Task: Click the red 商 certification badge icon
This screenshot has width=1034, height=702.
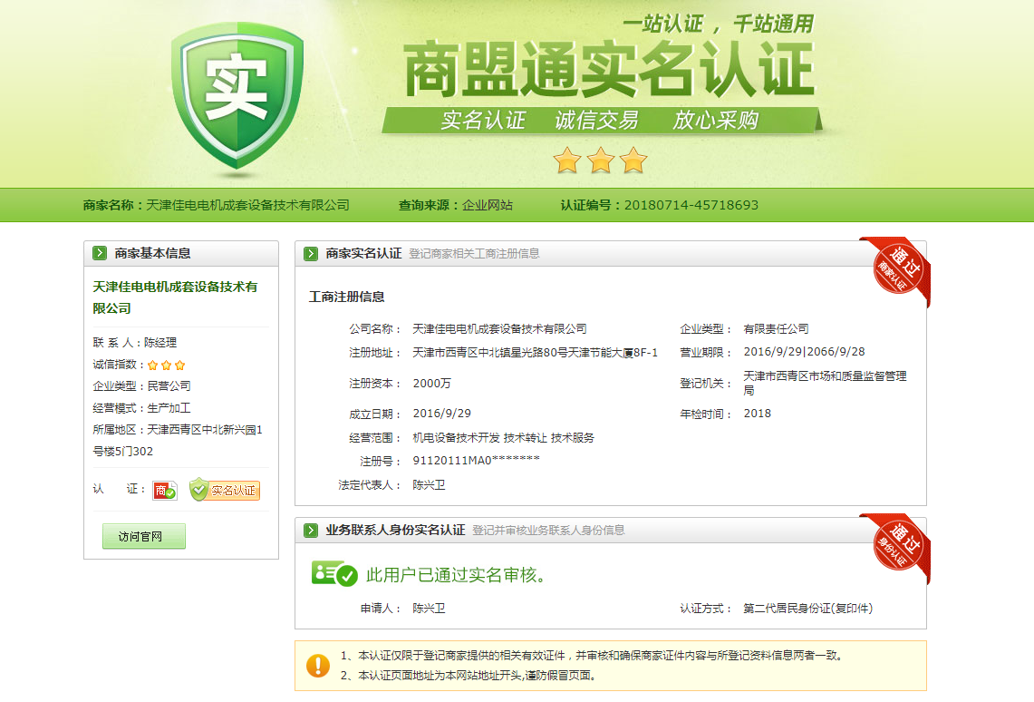Action: [x=164, y=491]
